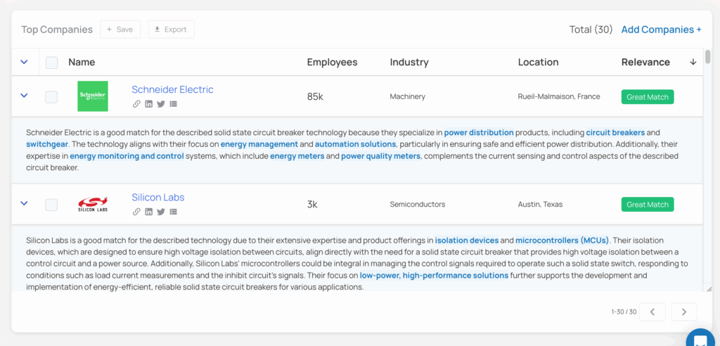
Task: Collapse all rows using header chevron
Action: [x=24, y=62]
